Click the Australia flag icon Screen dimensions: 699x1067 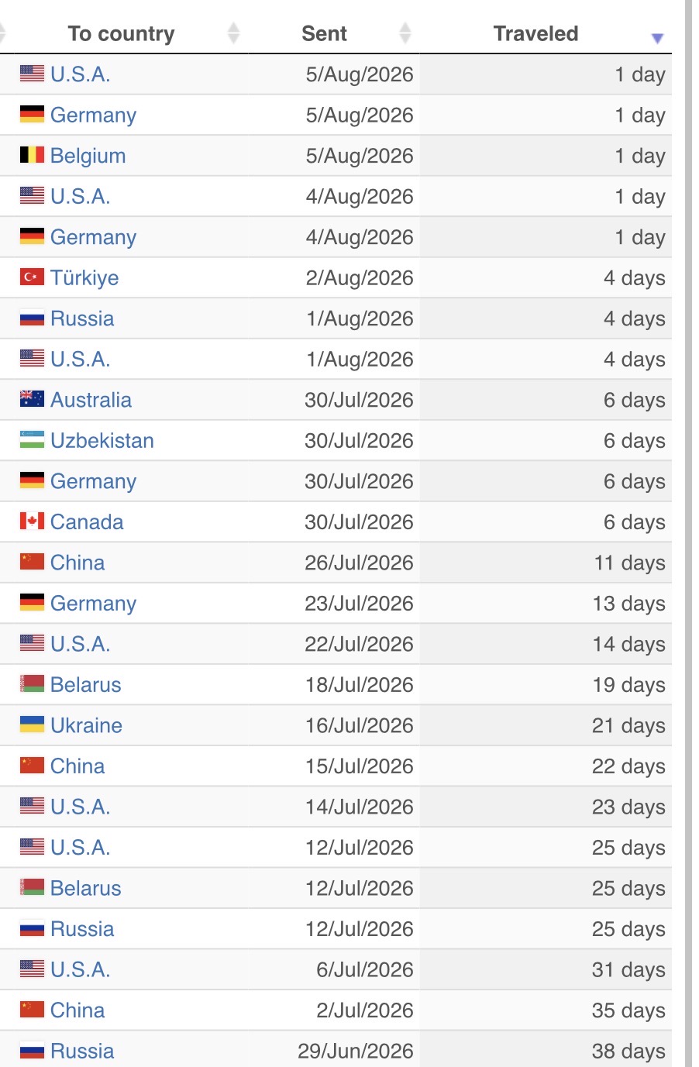(x=32, y=399)
